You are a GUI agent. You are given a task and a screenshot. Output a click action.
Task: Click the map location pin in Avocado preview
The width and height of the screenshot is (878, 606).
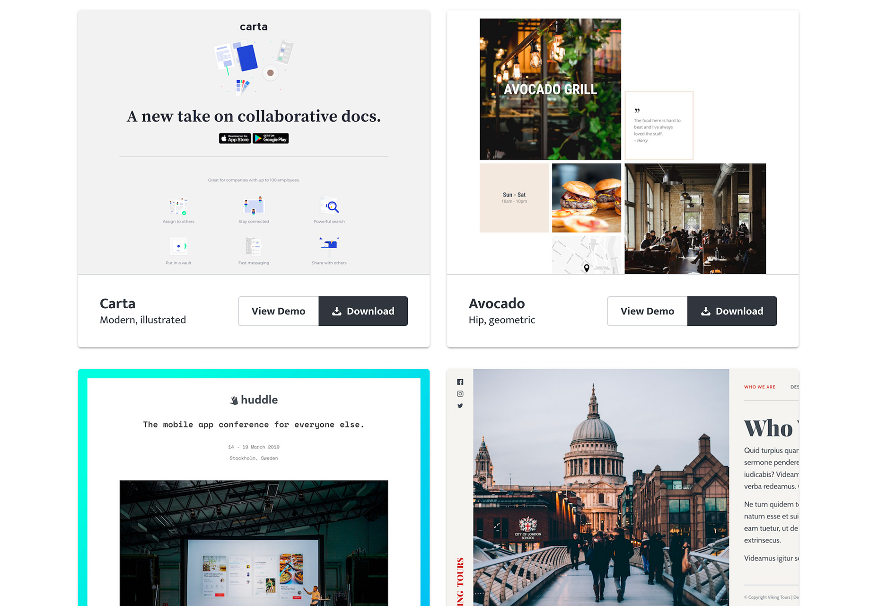pyautogui.click(x=587, y=267)
